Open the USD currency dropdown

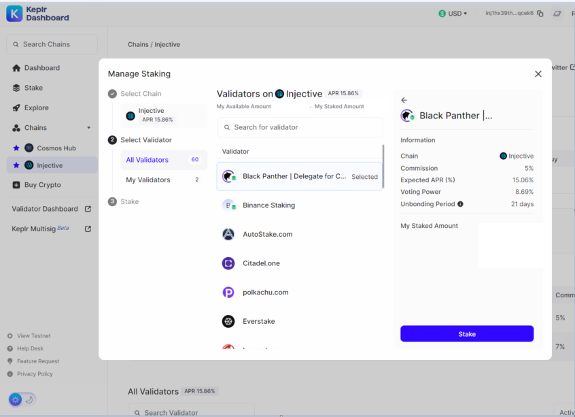click(453, 14)
